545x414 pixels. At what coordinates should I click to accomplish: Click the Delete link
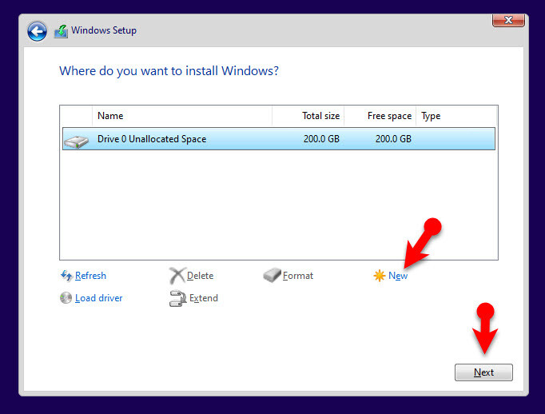[x=201, y=276]
